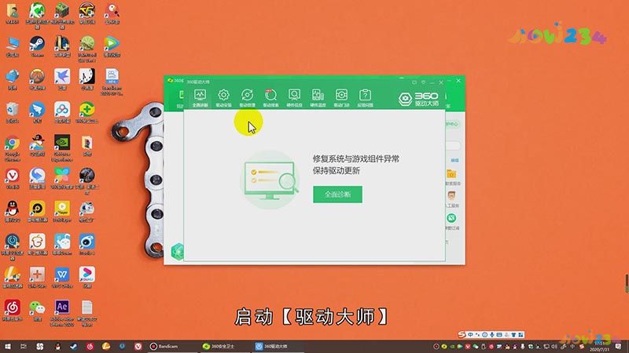Open the Adobe After Effects desktop shortcut
The image size is (629, 353).
tap(62, 313)
